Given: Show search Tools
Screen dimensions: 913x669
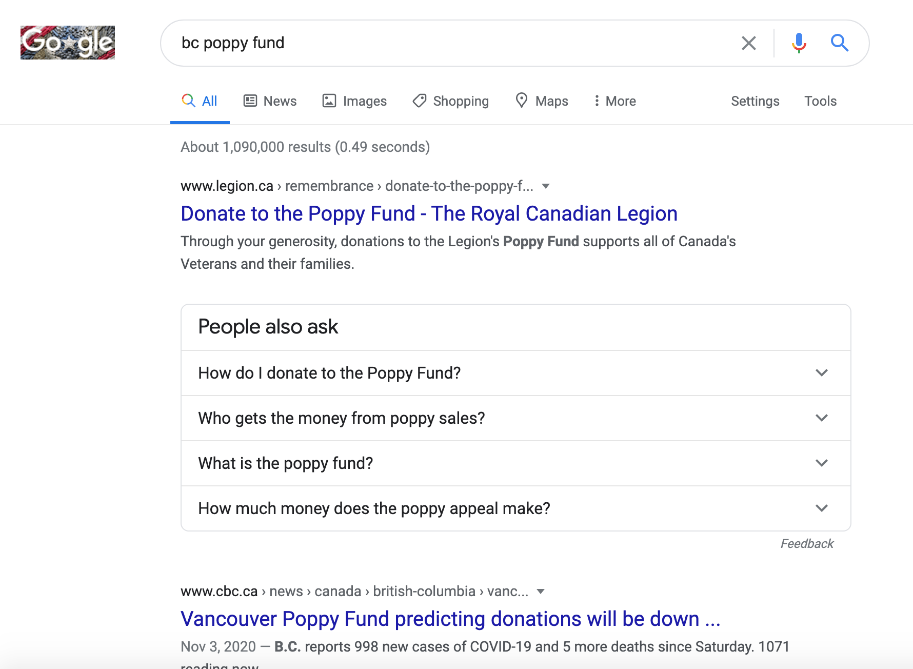Looking at the screenshot, I should pyautogui.click(x=820, y=101).
